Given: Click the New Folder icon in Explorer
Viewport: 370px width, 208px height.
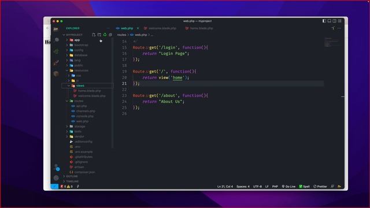Looking at the screenshot, I should point(99,35).
